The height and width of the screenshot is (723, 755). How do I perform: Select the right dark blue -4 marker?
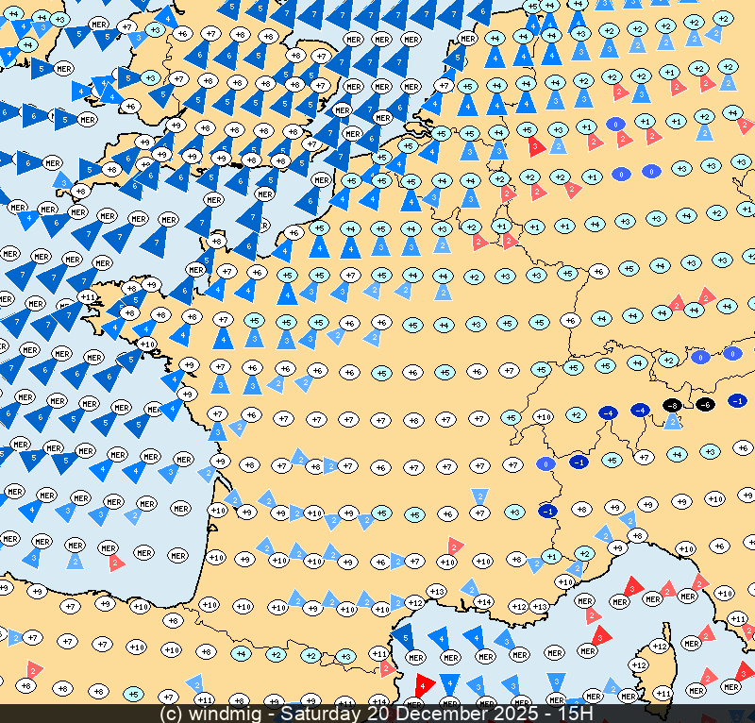[x=640, y=411]
